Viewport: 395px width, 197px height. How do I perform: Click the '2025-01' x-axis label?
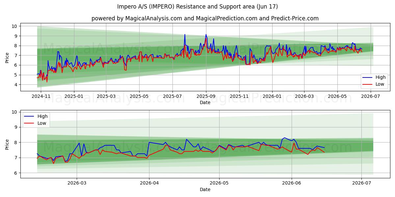point(74,97)
